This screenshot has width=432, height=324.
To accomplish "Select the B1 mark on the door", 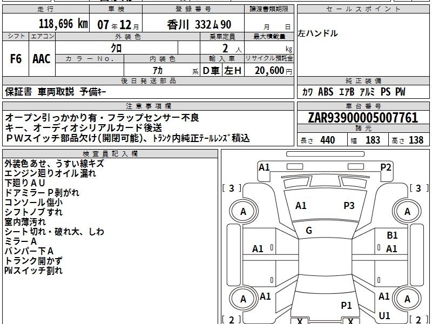I will click(392, 235).
